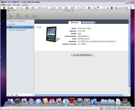Click the Cleaning broom toolbar icon

18,15
